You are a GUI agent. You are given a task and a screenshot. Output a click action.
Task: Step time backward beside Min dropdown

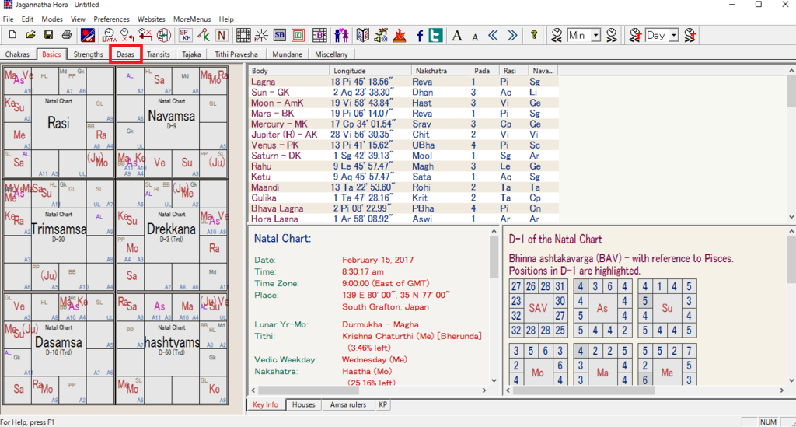[557, 35]
